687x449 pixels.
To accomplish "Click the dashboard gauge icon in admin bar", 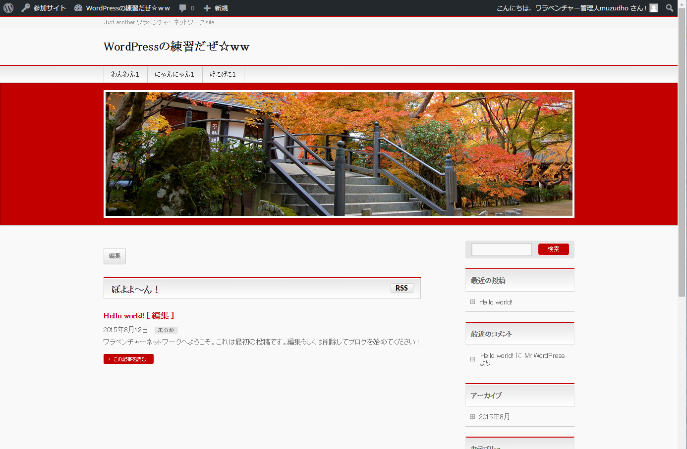I will pos(78,8).
